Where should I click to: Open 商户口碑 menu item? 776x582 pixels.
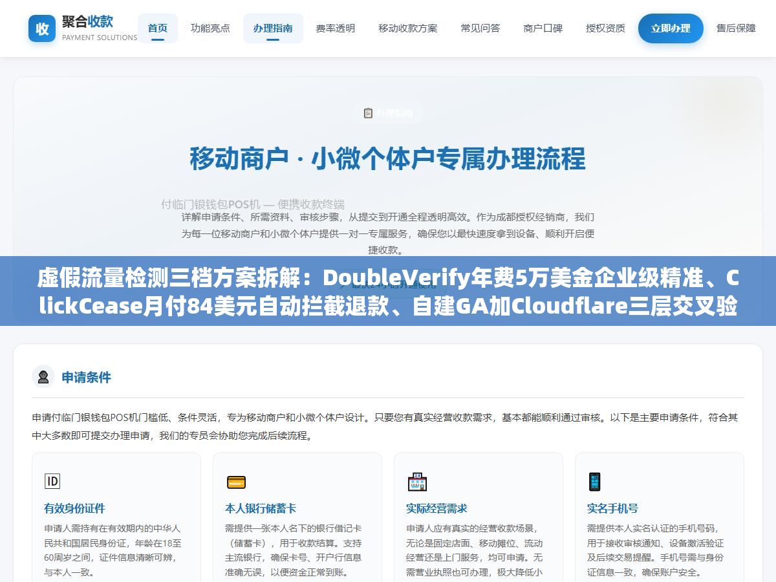pyautogui.click(x=543, y=28)
